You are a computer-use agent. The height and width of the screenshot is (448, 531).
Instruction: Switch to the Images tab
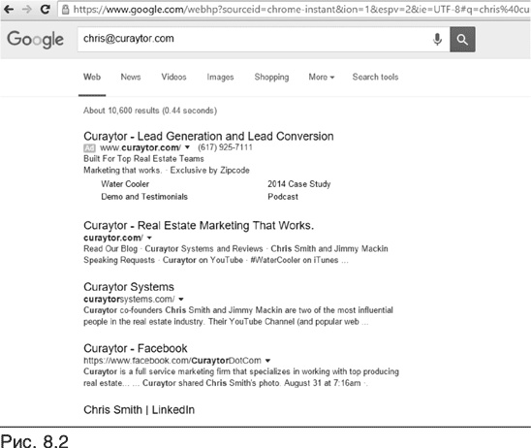click(220, 78)
